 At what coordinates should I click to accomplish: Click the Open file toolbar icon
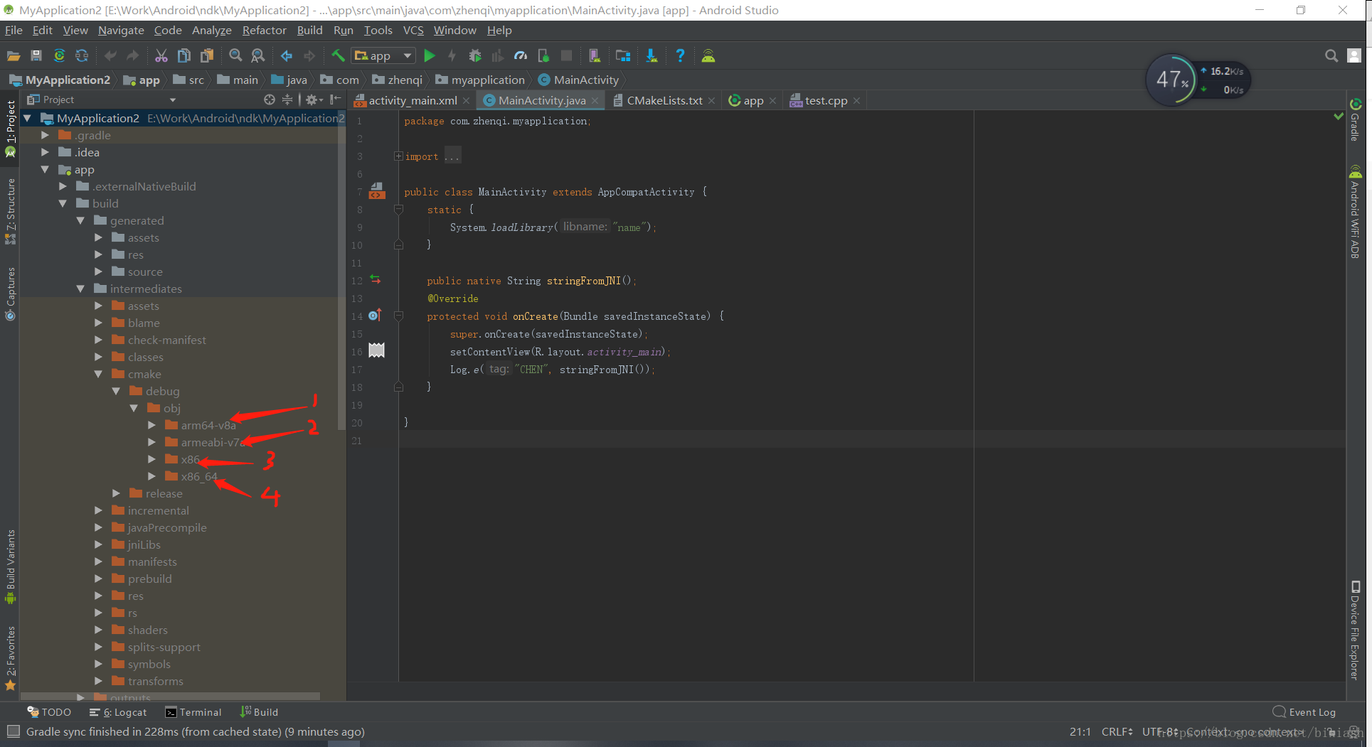pyautogui.click(x=13, y=55)
